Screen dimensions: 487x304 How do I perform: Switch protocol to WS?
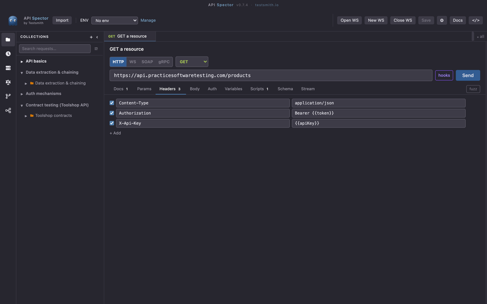(x=133, y=62)
